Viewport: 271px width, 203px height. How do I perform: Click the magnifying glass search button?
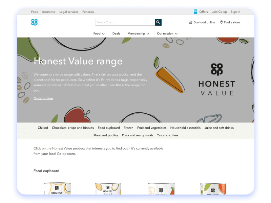[x=158, y=22]
